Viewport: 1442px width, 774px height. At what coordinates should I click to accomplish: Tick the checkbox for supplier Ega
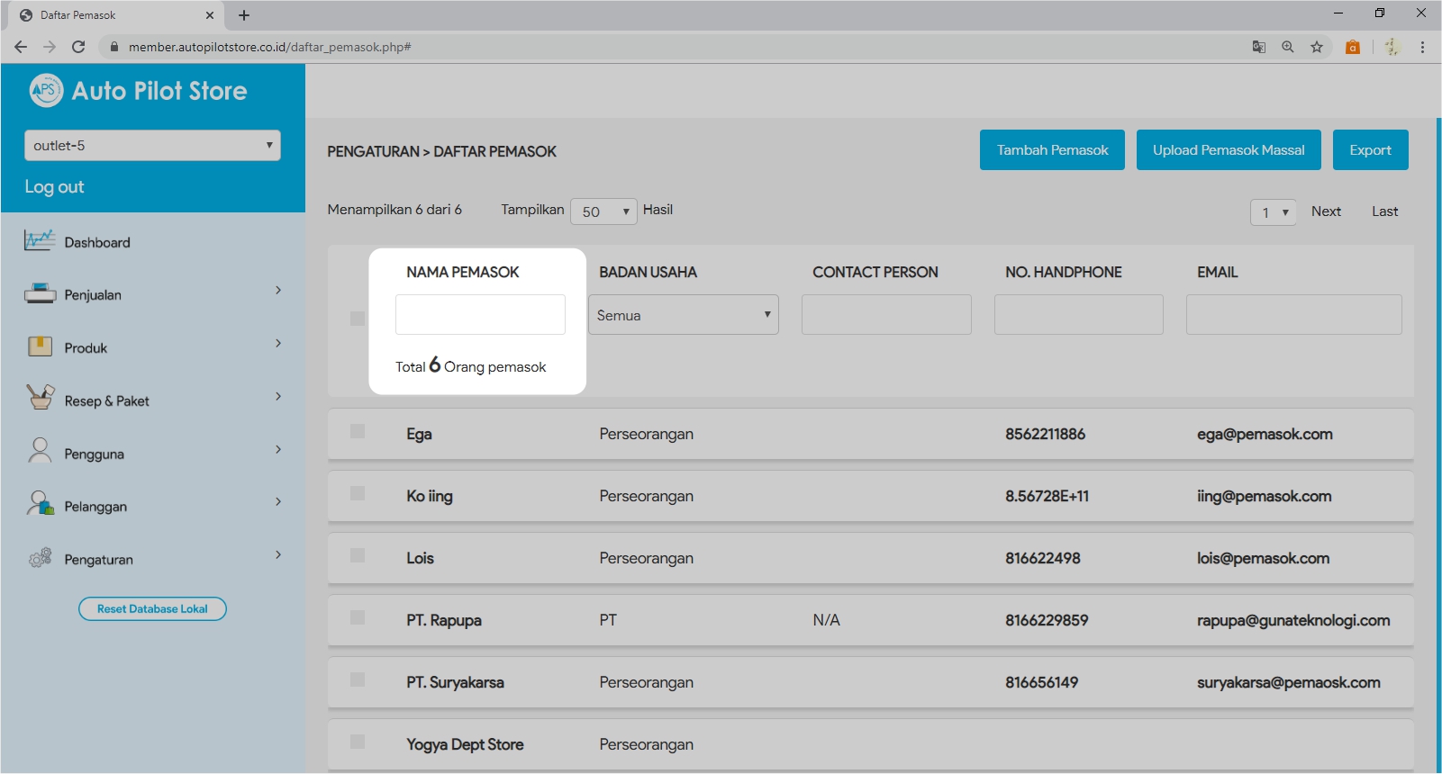coord(358,432)
